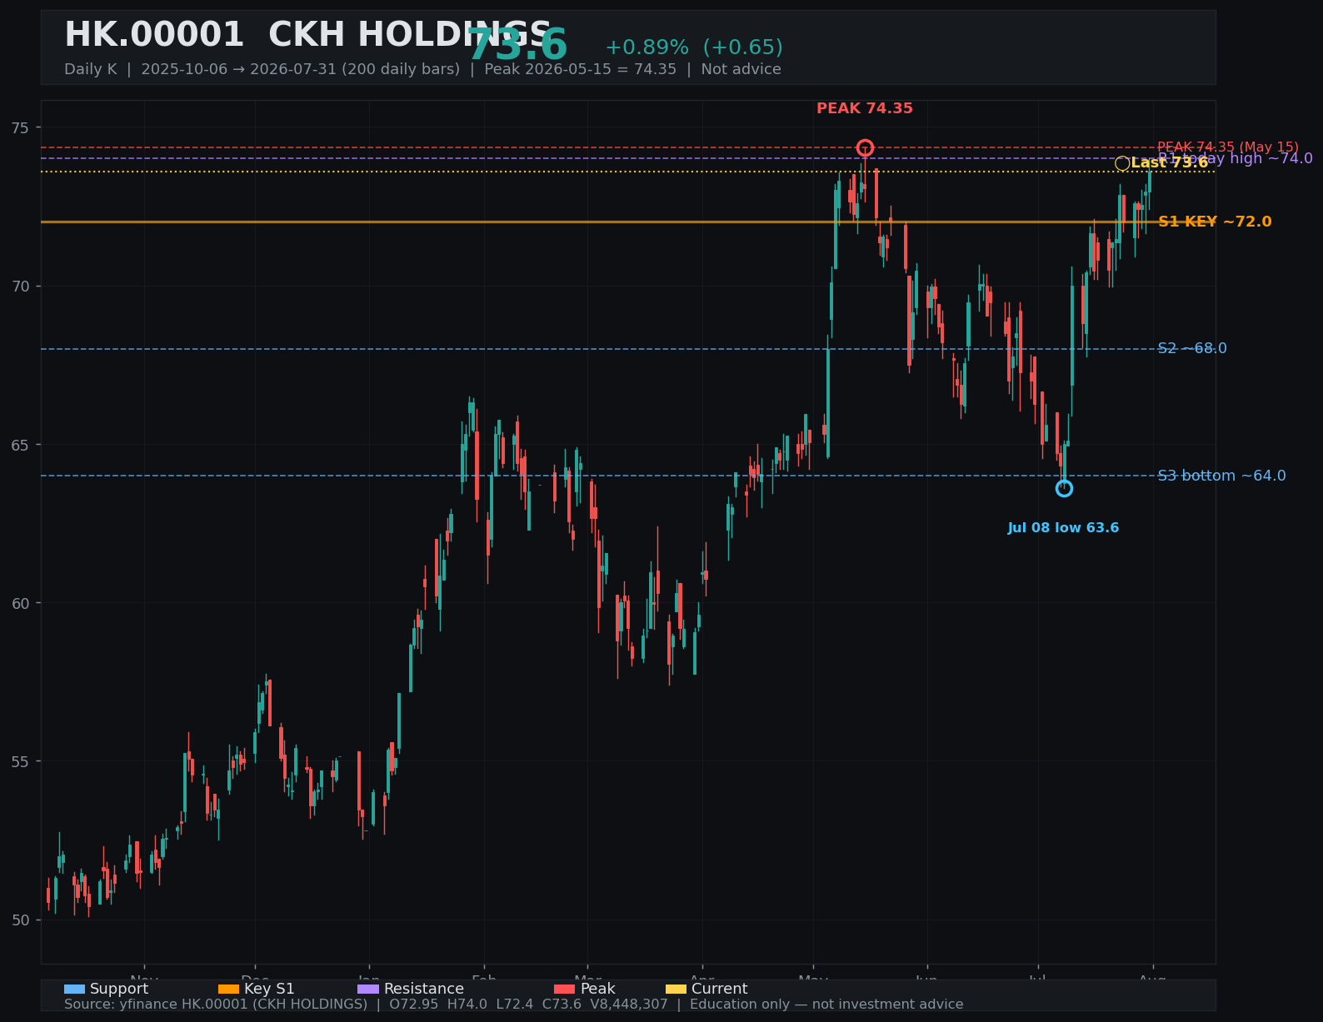Click the O72.95 open value in the footer
The height and width of the screenshot is (1022, 1323).
[x=414, y=1005]
